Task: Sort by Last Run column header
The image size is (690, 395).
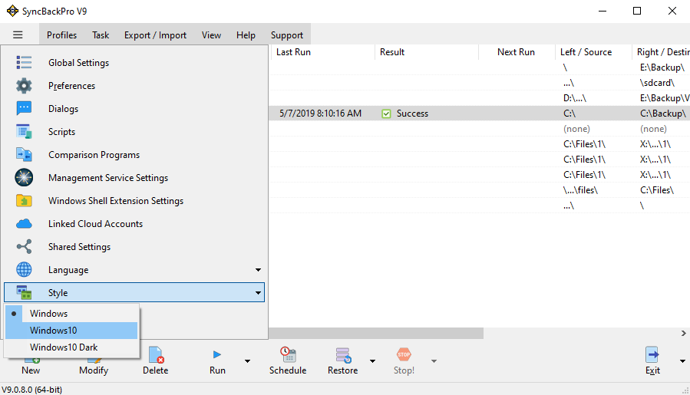Action: coord(322,52)
